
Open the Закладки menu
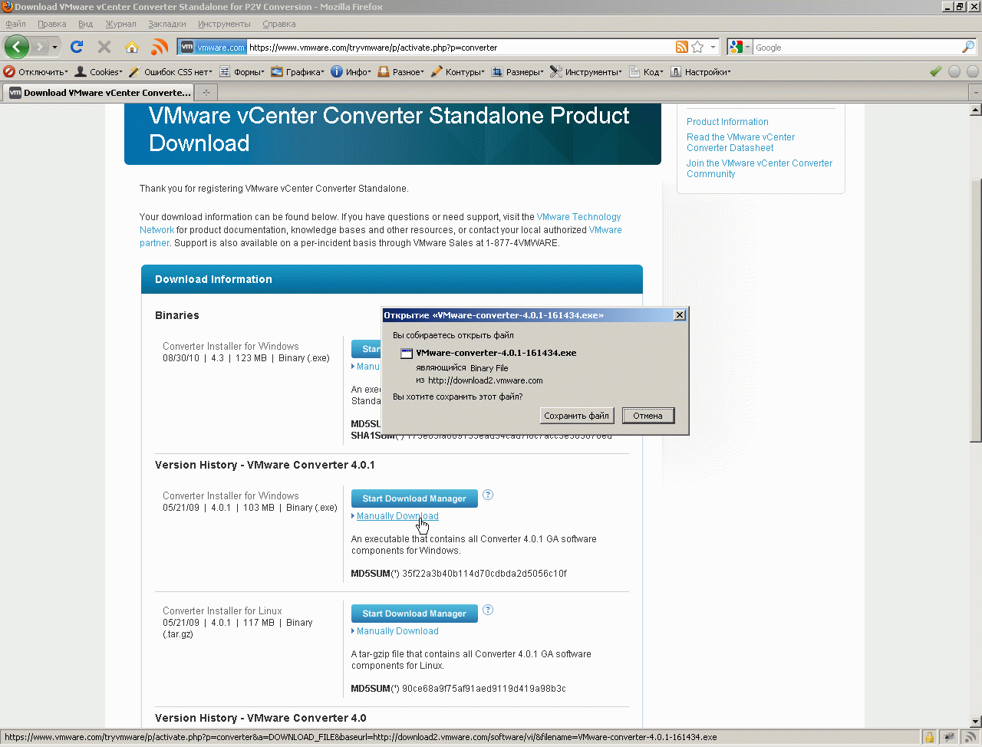(166, 24)
